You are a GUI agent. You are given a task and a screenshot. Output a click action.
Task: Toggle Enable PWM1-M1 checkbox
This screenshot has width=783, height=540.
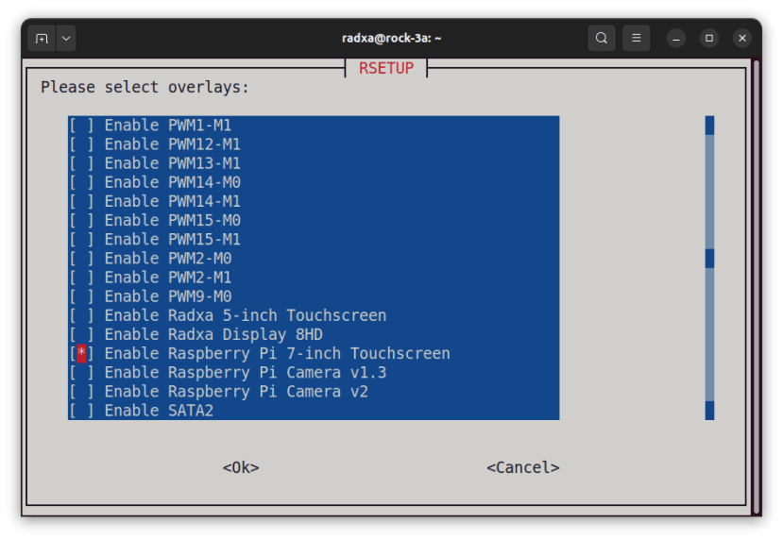pos(81,126)
